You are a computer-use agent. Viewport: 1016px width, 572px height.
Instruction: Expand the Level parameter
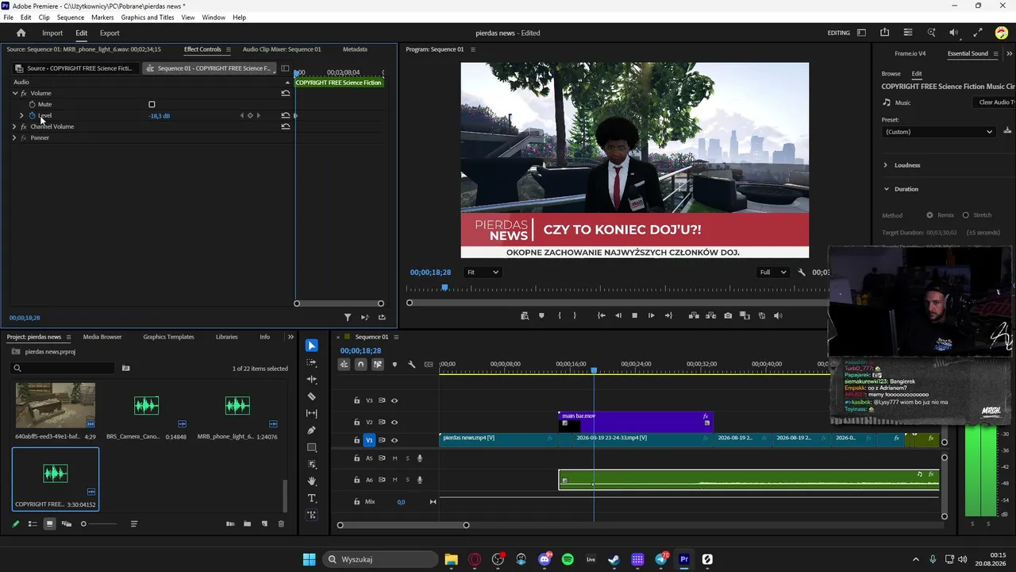21,115
